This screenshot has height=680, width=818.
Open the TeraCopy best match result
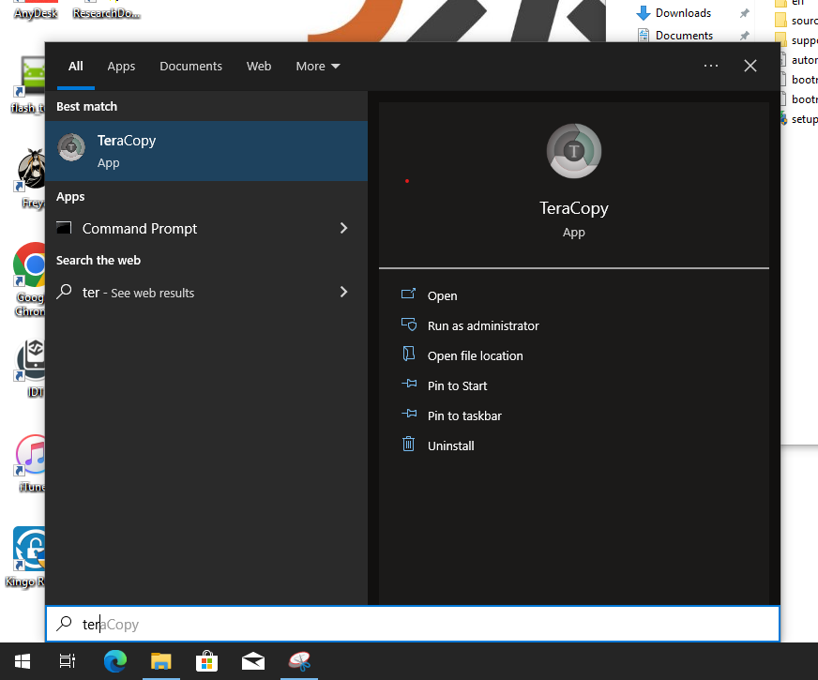pyautogui.click(x=206, y=151)
